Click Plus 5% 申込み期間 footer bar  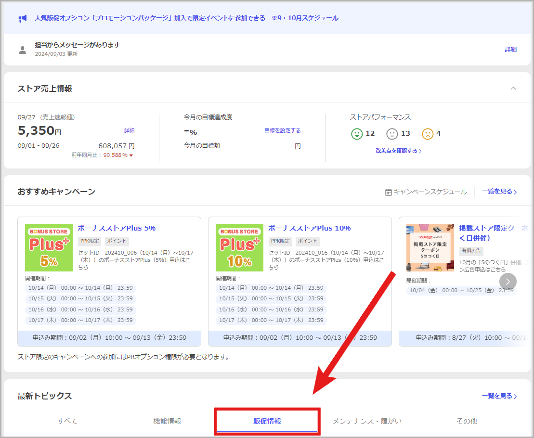[109, 338]
